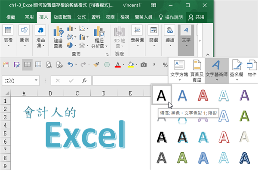Click the save icon in quick toolbar
This screenshot has height=170, width=258.
click(x=17, y=65)
